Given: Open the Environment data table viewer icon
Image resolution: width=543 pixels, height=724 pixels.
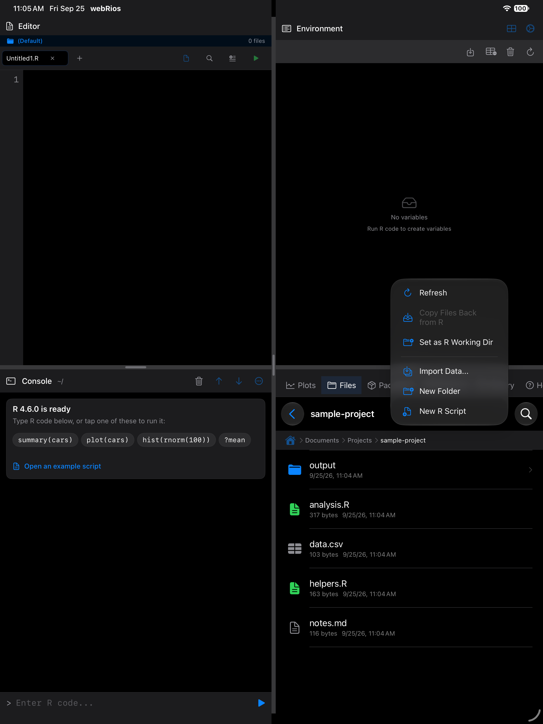Looking at the screenshot, I should [x=491, y=52].
